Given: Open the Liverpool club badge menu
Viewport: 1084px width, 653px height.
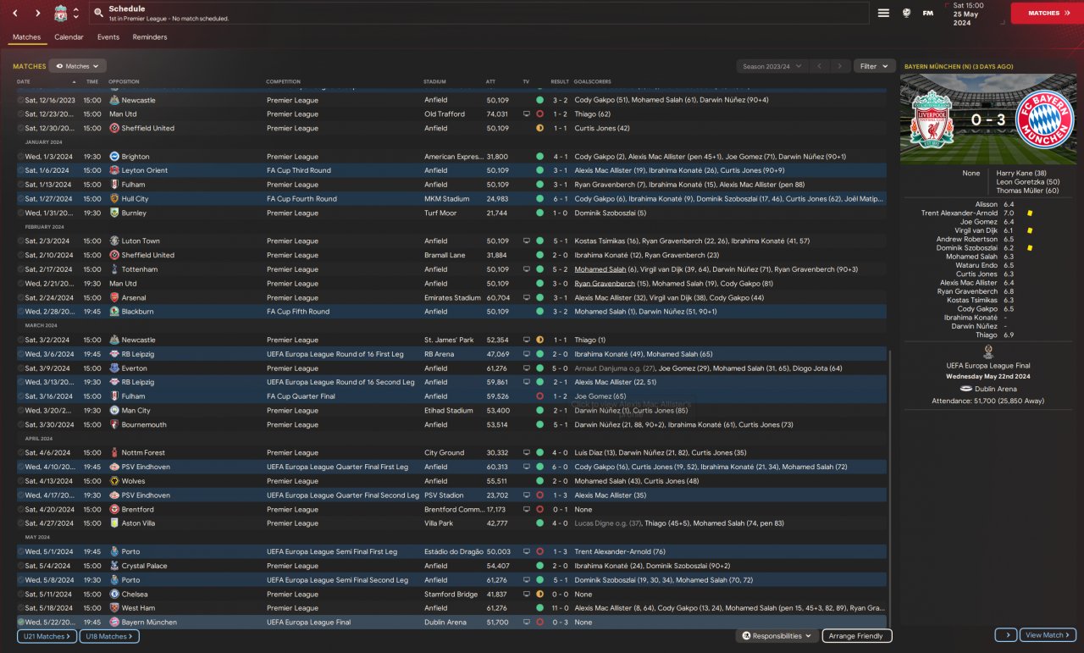Looking at the screenshot, I should click(x=61, y=14).
